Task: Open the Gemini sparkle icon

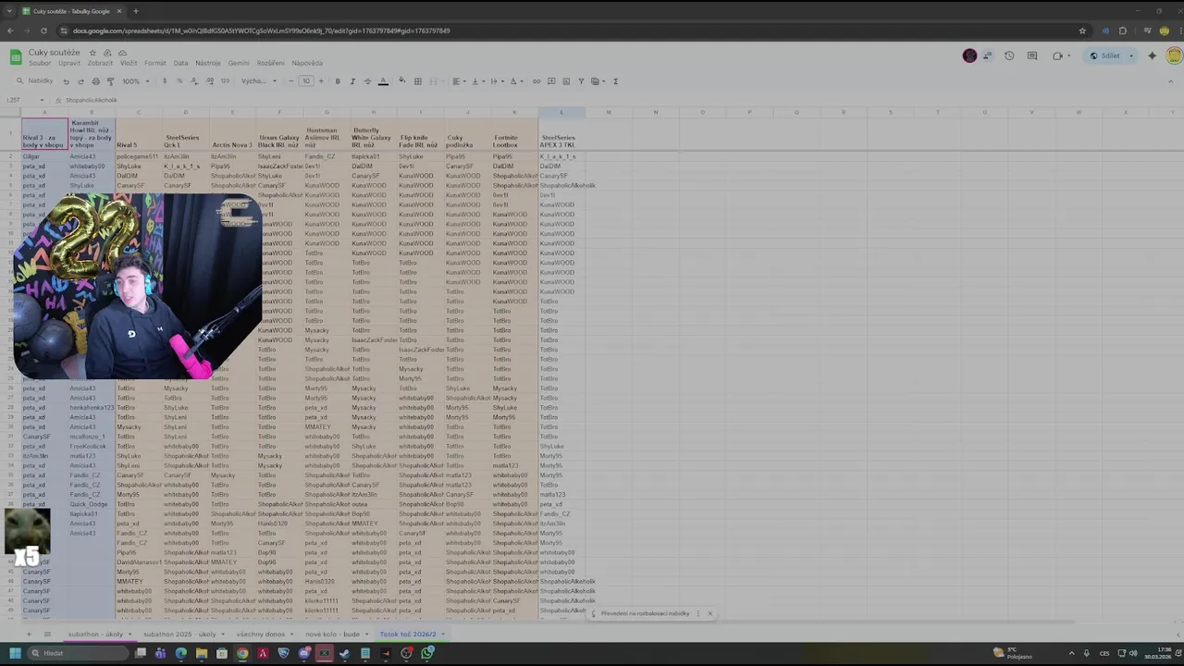Action: tap(1152, 55)
